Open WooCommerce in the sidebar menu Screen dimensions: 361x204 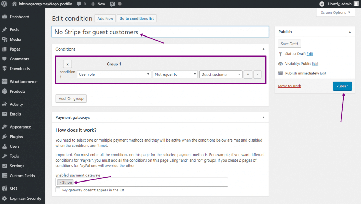tap(23, 81)
